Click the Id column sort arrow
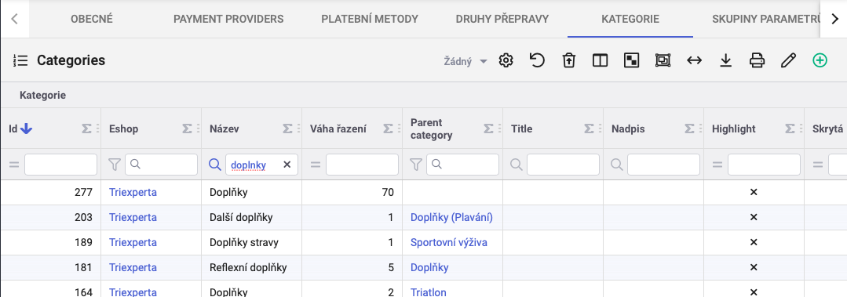 coord(27,129)
